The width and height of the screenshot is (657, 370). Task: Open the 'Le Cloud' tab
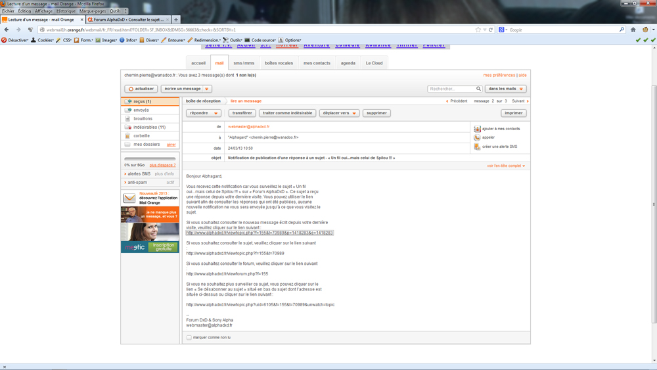point(374,63)
